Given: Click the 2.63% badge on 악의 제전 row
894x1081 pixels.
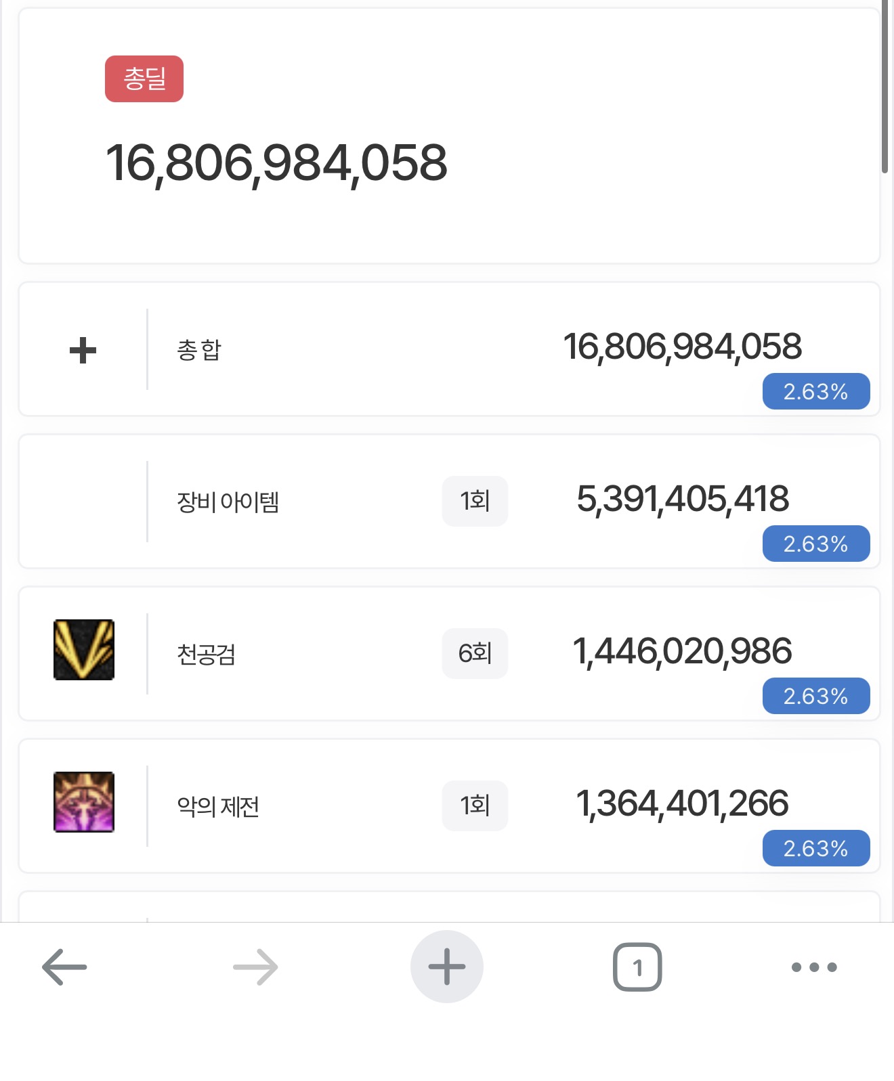Looking at the screenshot, I should tap(815, 848).
